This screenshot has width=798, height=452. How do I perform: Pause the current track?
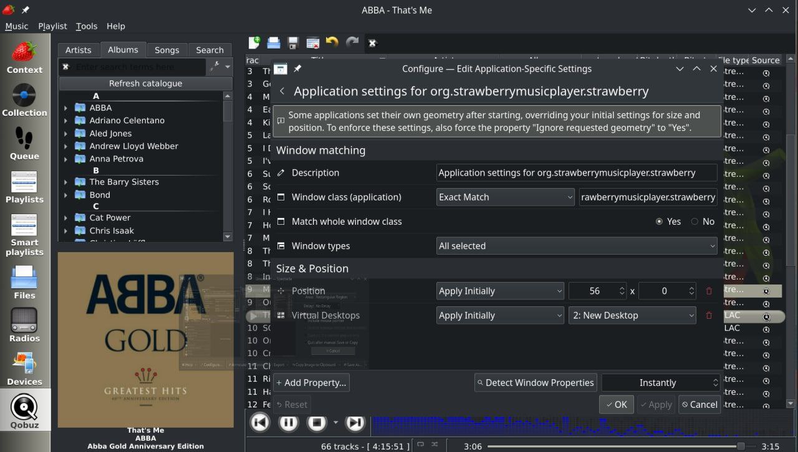click(x=289, y=423)
